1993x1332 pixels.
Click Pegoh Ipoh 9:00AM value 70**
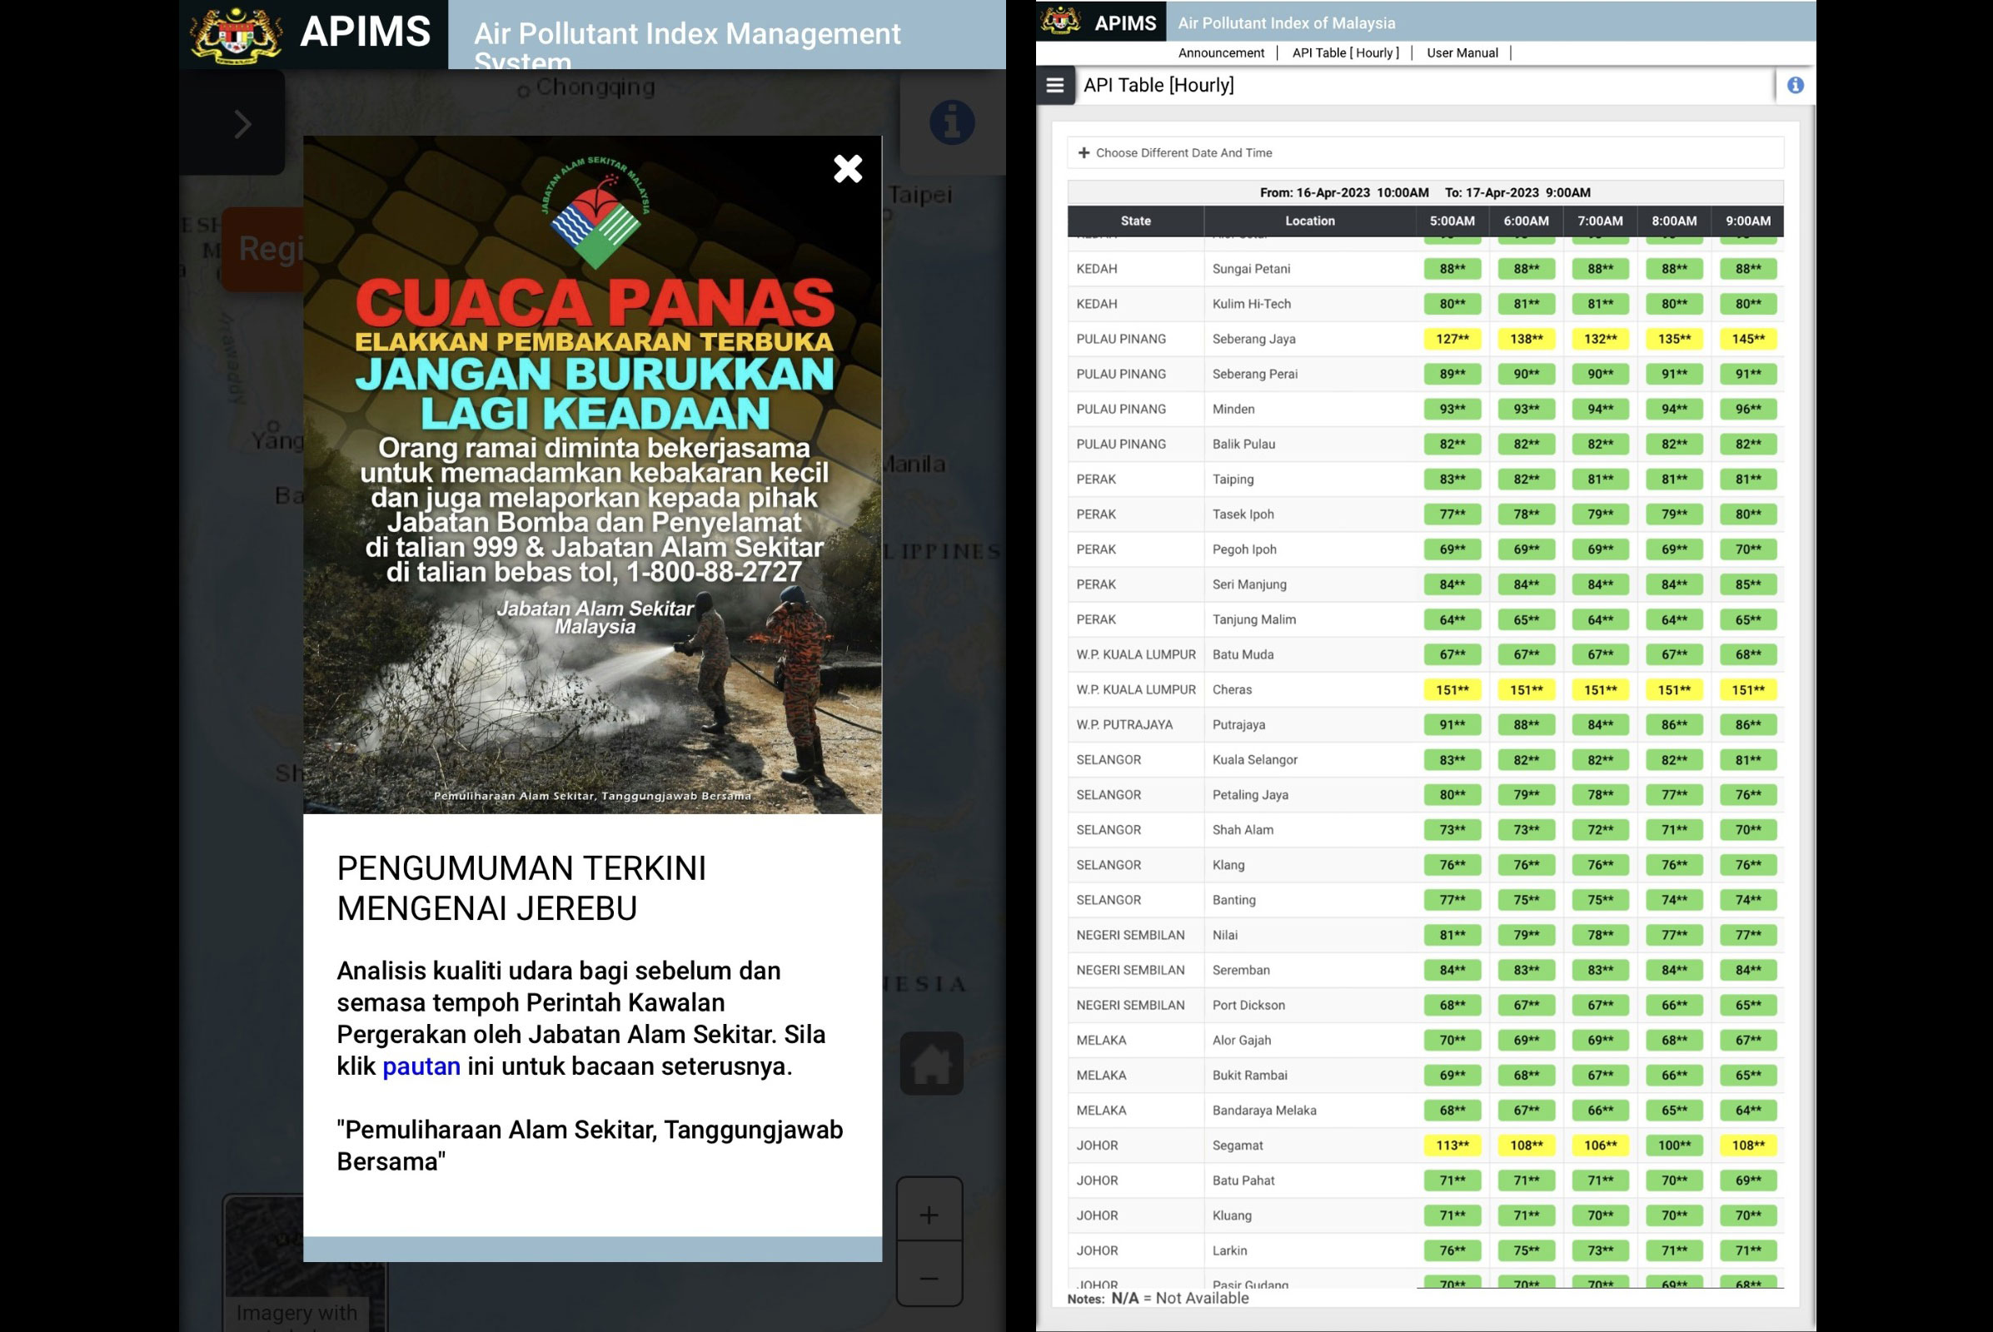pos(1747,549)
